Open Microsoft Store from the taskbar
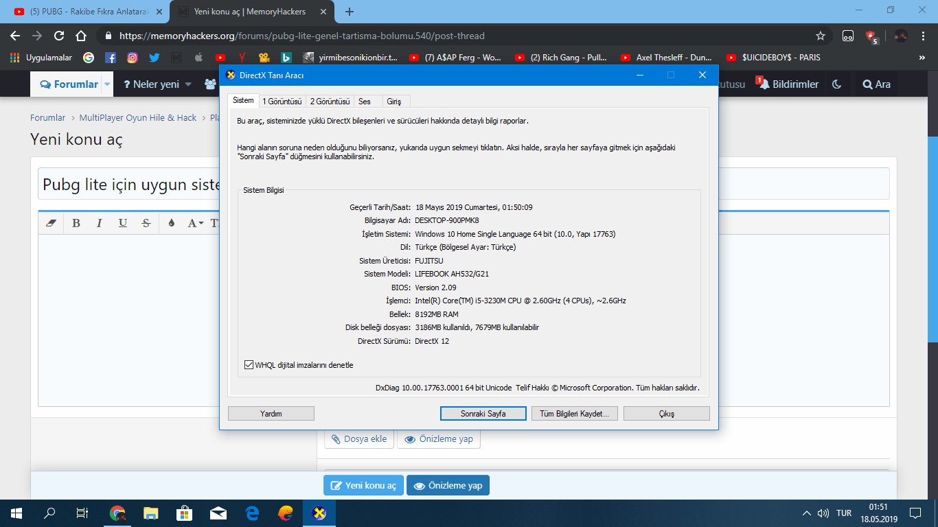Screen dimensions: 938x527 pos(184,513)
